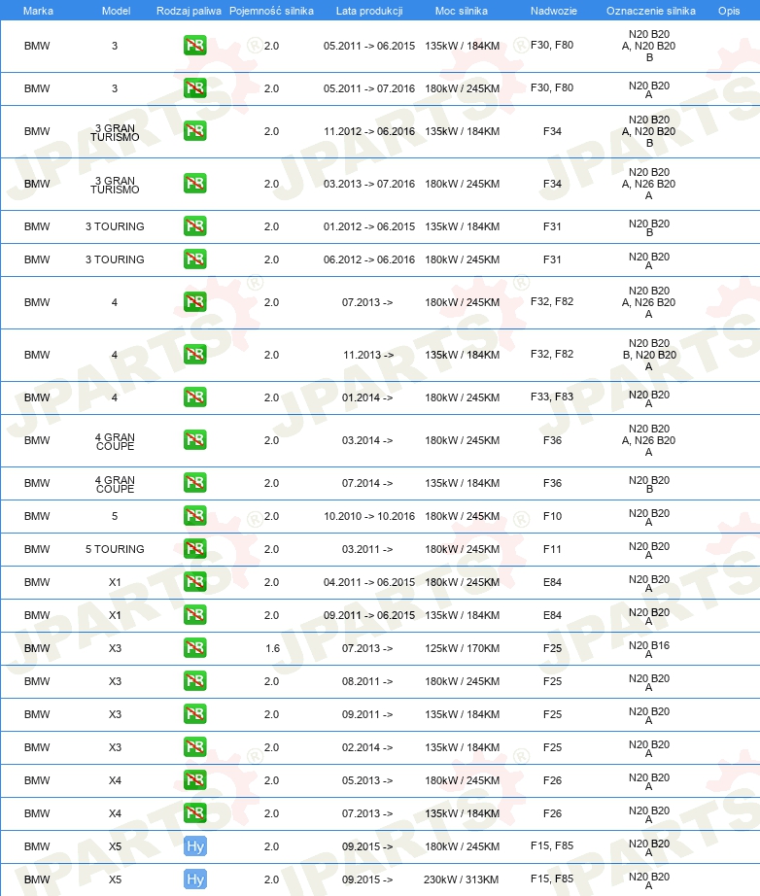Screen dimensions: 760x896
Task: Click petrol icon in X4 row 05.2013
Action: click(194, 780)
